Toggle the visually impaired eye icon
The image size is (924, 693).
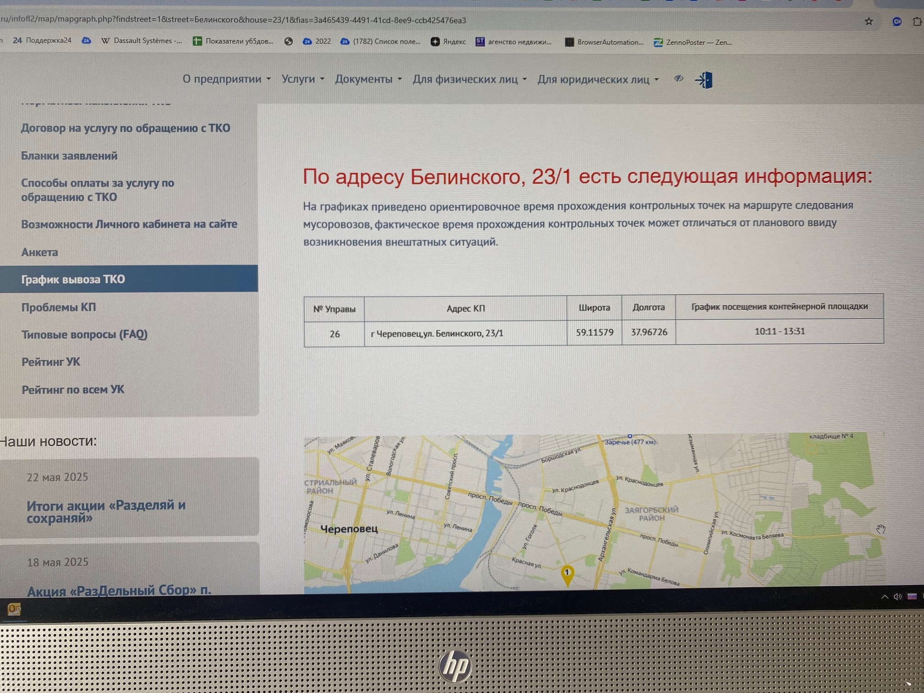pyautogui.click(x=679, y=79)
